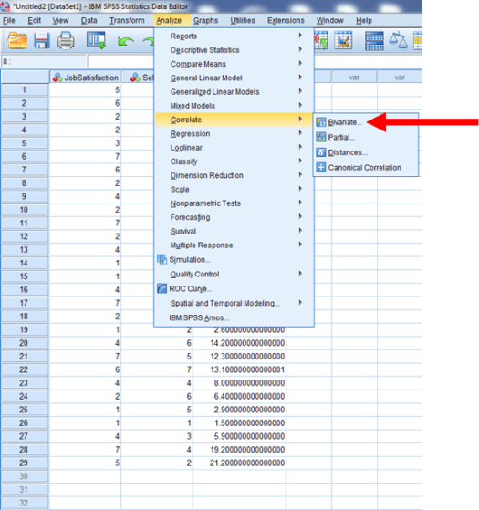Image resolution: width=479 pixels, height=510 pixels.
Task: Expand the Descriptive Statistics submenu arrow
Action: (300, 49)
